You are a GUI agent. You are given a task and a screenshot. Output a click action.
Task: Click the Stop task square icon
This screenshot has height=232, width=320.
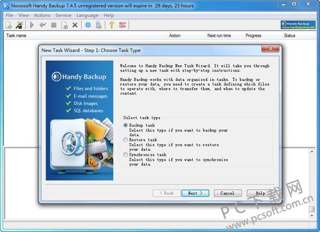coord(54,25)
